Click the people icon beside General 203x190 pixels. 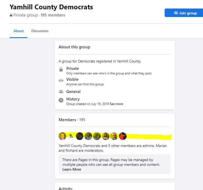61,92
